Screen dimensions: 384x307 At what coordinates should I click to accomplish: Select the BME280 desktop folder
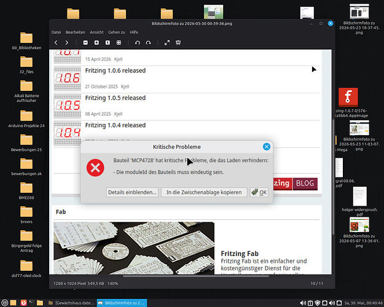[x=26, y=191]
